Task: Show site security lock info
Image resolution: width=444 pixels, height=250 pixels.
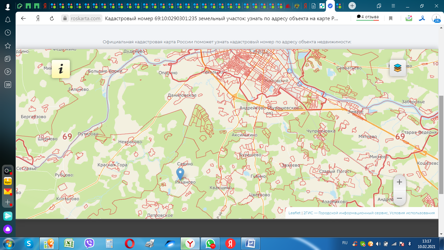Action: pyautogui.click(x=65, y=19)
